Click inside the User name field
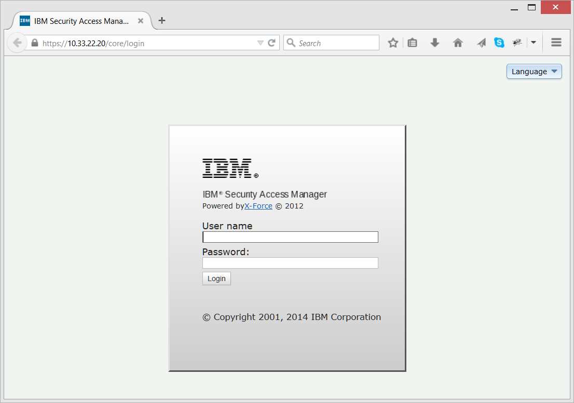 pyautogui.click(x=290, y=237)
